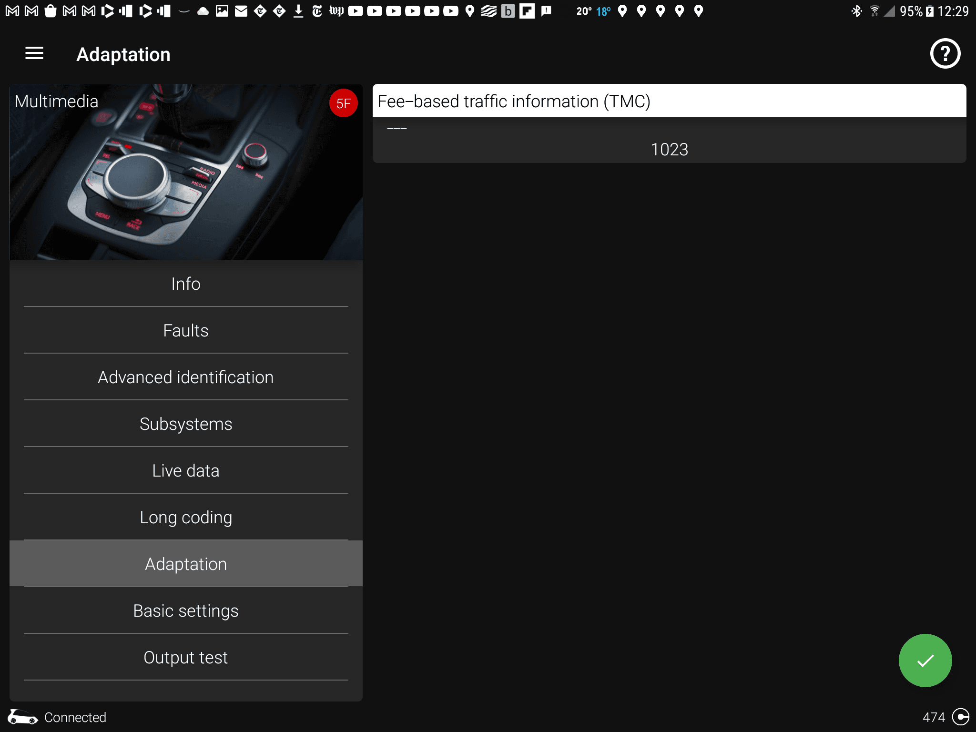Switch to Long coding
The height and width of the screenshot is (732, 976).
pyautogui.click(x=186, y=518)
